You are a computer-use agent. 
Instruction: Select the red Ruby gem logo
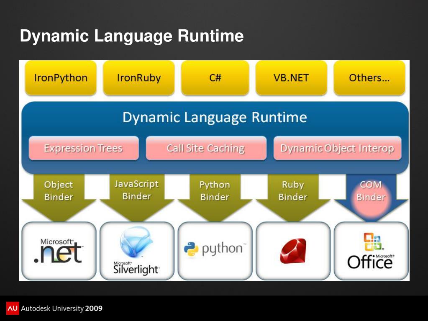(293, 251)
